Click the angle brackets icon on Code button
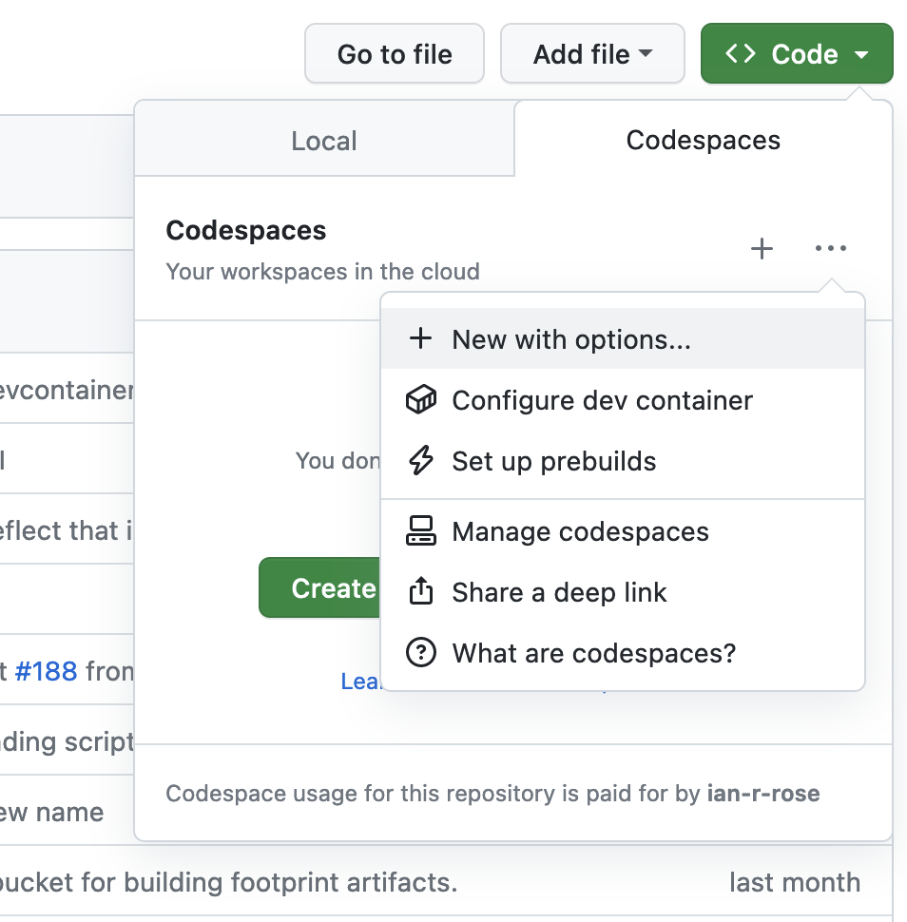 pyautogui.click(x=741, y=53)
